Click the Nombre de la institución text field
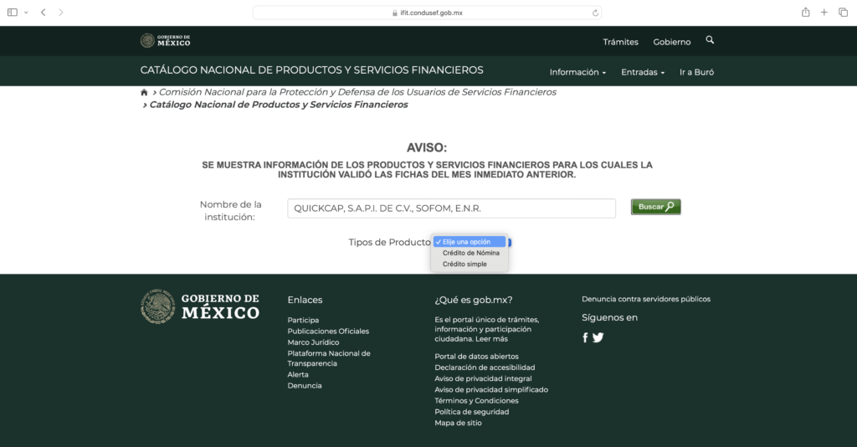This screenshot has height=447, width=857. click(451, 208)
